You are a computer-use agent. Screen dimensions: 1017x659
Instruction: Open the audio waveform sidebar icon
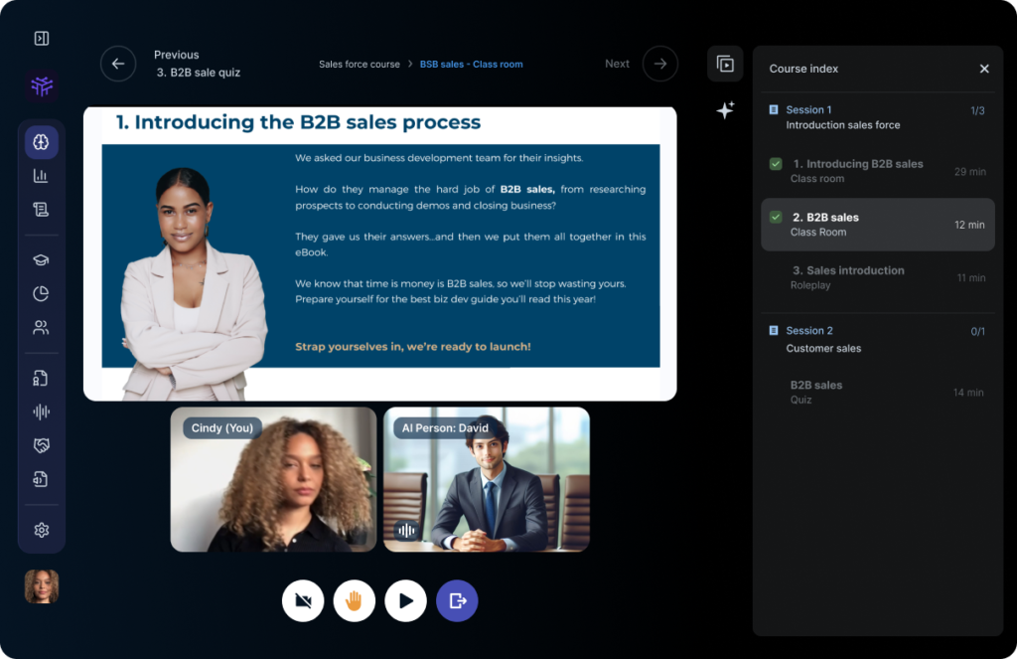pyautogui.click(x=41, y=412)
